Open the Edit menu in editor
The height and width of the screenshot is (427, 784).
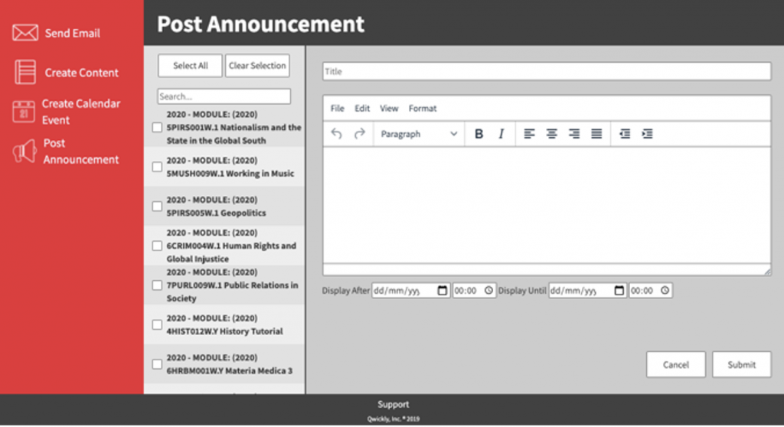pyautogui.click(x=362, y=108)
